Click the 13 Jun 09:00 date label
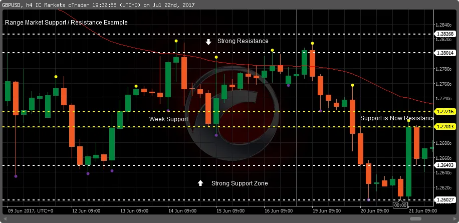 point(134,210)
